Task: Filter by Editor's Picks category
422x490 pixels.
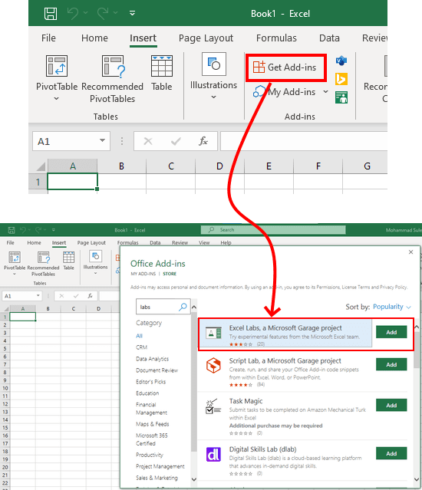Action: click(150, 382)
